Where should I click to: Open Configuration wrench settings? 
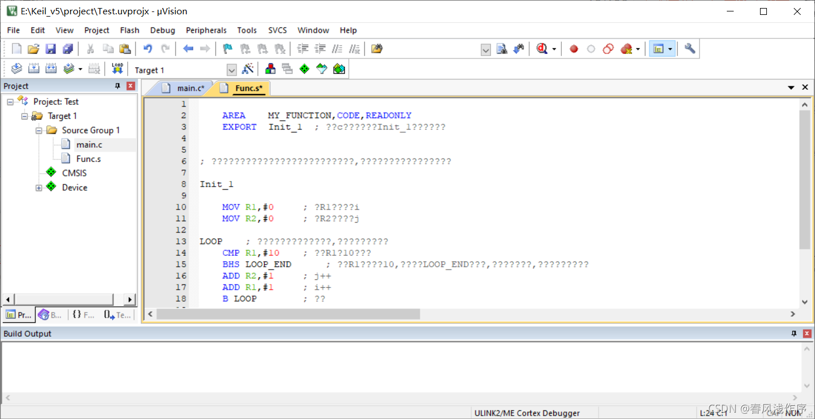(x=690, y=49)
